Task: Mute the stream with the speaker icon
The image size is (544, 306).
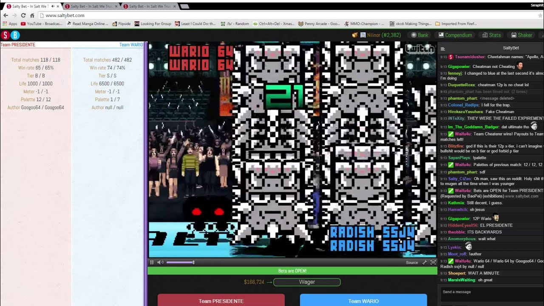Action: 160,262
